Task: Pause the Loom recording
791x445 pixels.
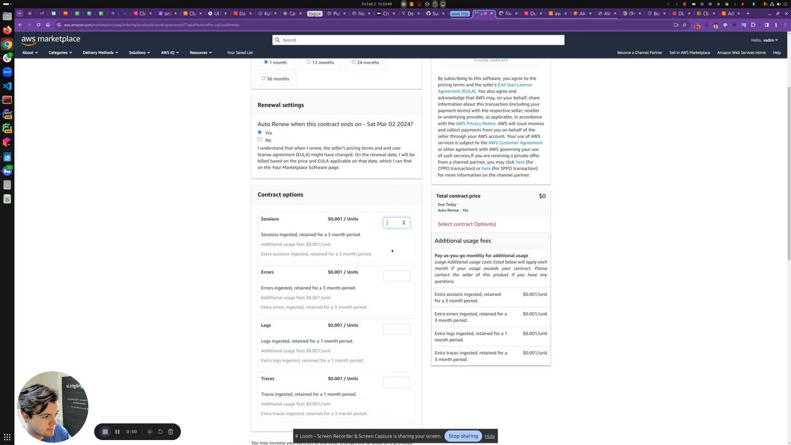Action: (x=117, y=431)
